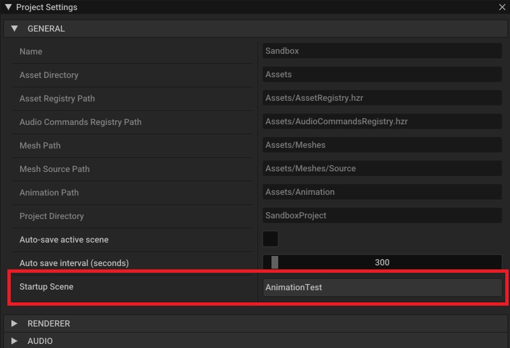The height and width of the screenshot is (348, 510).
Task: Click the Audio Commands Registry Path field
Action: (x=382, y=122)
